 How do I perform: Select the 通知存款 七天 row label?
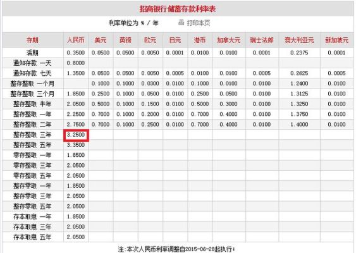point(32,73)
